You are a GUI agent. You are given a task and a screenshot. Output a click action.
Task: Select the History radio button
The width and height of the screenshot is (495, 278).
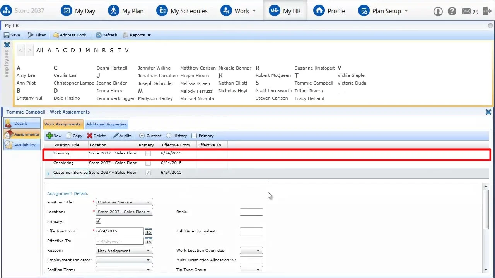169,136
